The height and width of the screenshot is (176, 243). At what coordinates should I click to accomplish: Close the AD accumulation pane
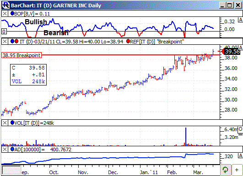click(5, 149)
